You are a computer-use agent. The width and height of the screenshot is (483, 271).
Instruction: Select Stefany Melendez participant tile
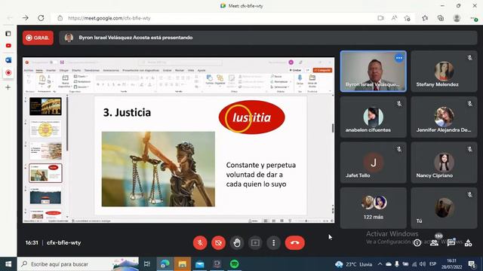click(444, 72)
